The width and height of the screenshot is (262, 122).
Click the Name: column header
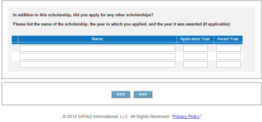(98, 39)
